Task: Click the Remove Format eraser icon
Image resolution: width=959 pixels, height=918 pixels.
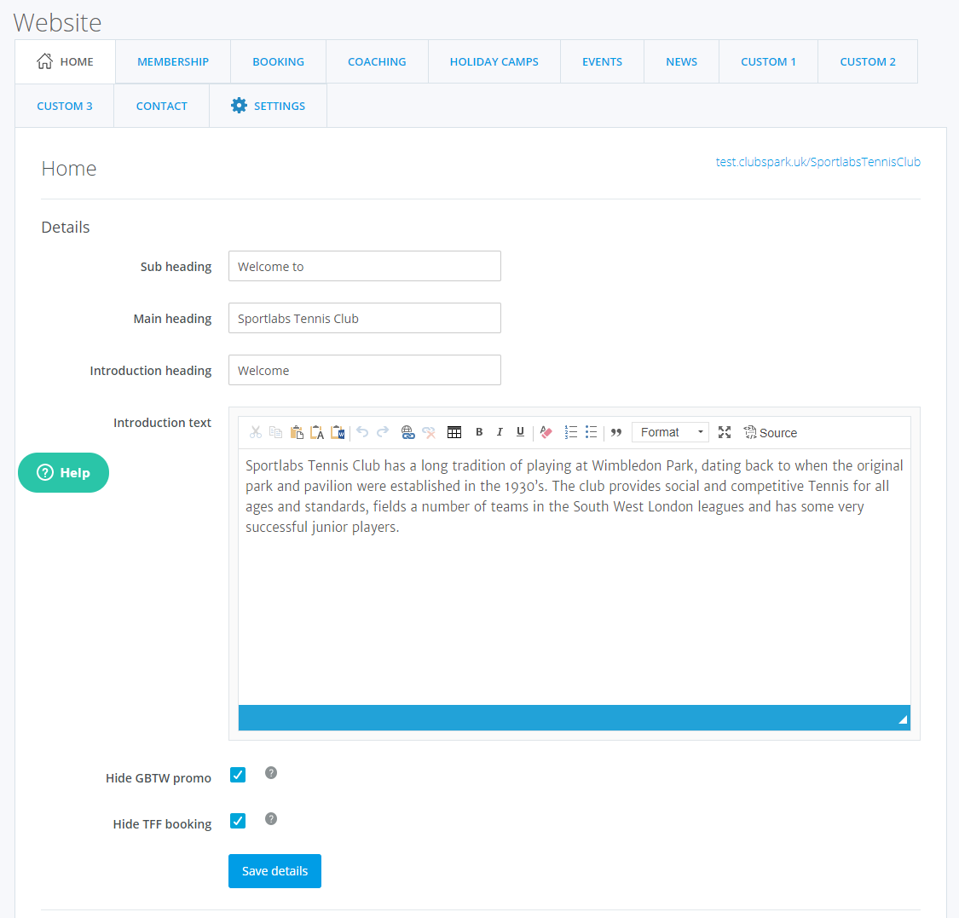Action: [546, 432]
